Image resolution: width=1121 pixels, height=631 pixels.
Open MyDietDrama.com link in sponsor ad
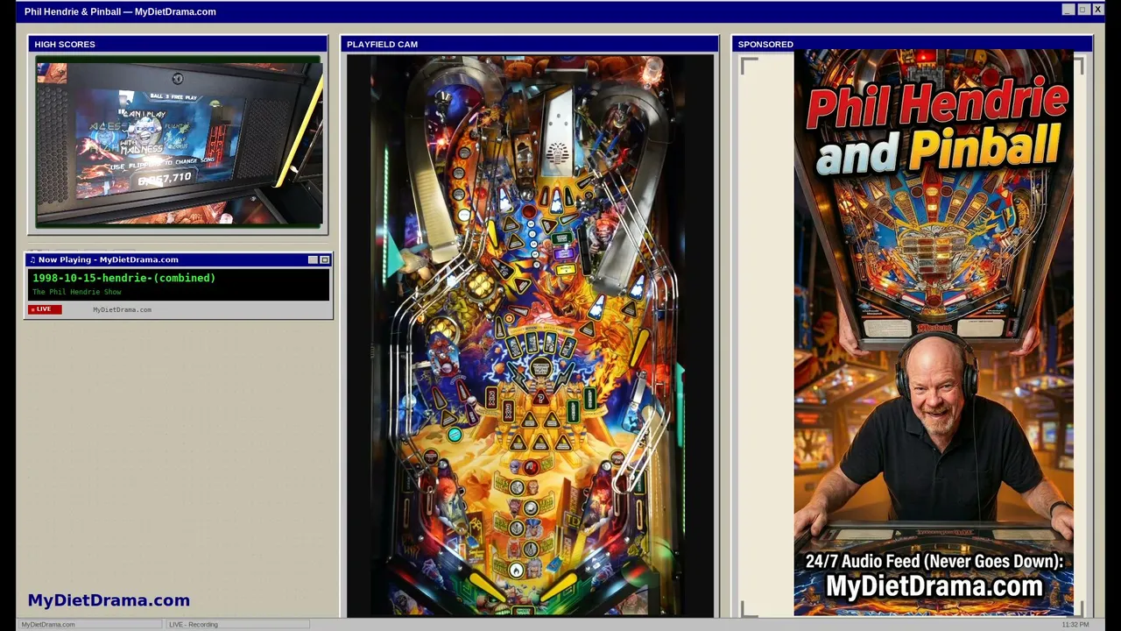tap(934, 586)
